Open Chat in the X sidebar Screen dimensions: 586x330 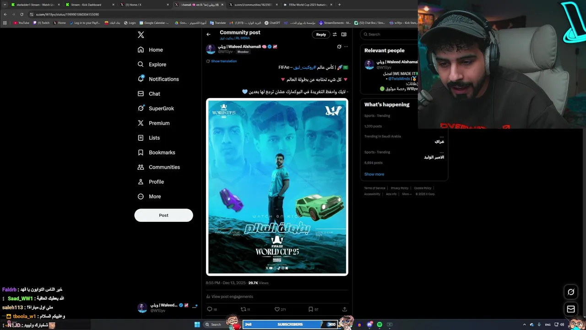(149, 93)
